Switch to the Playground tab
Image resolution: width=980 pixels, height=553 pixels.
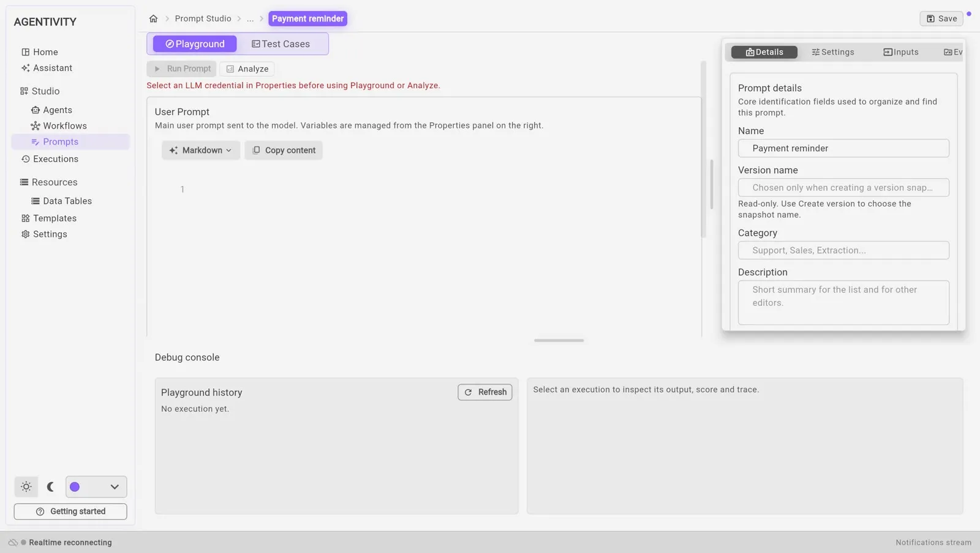point(195,44)
